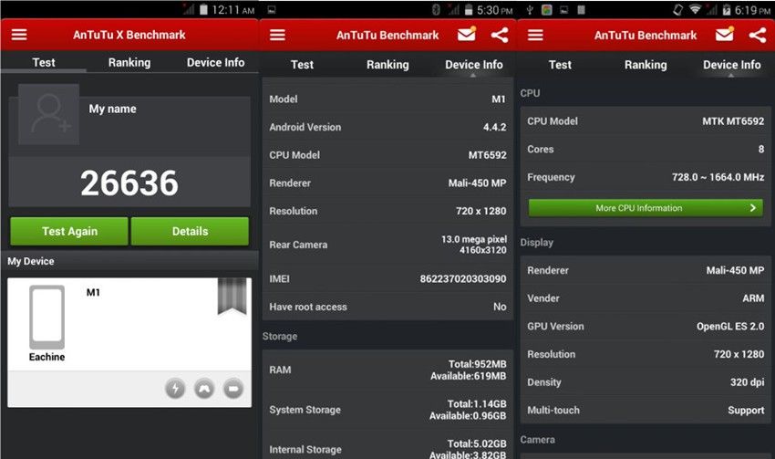Tap Multi-touch Support row

tap(646, 410)
